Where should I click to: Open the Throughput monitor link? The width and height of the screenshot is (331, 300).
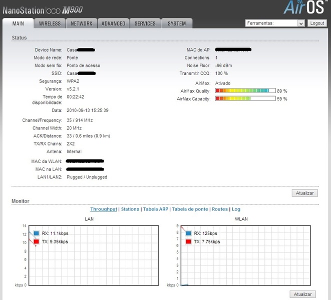104,209
